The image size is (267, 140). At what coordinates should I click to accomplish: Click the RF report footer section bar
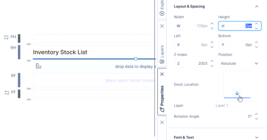pyautogui.click(x=19, y=80)
